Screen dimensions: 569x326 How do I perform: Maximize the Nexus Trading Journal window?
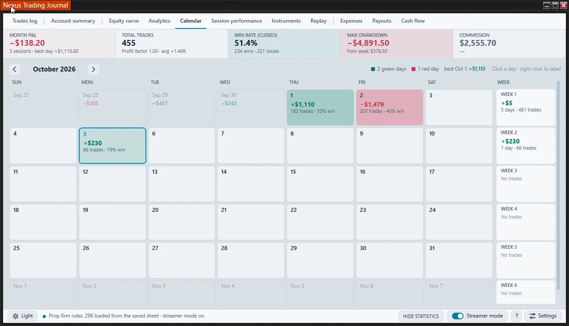point(555,5)
